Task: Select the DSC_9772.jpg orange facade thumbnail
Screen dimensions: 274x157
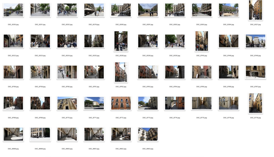Action: 121,104
